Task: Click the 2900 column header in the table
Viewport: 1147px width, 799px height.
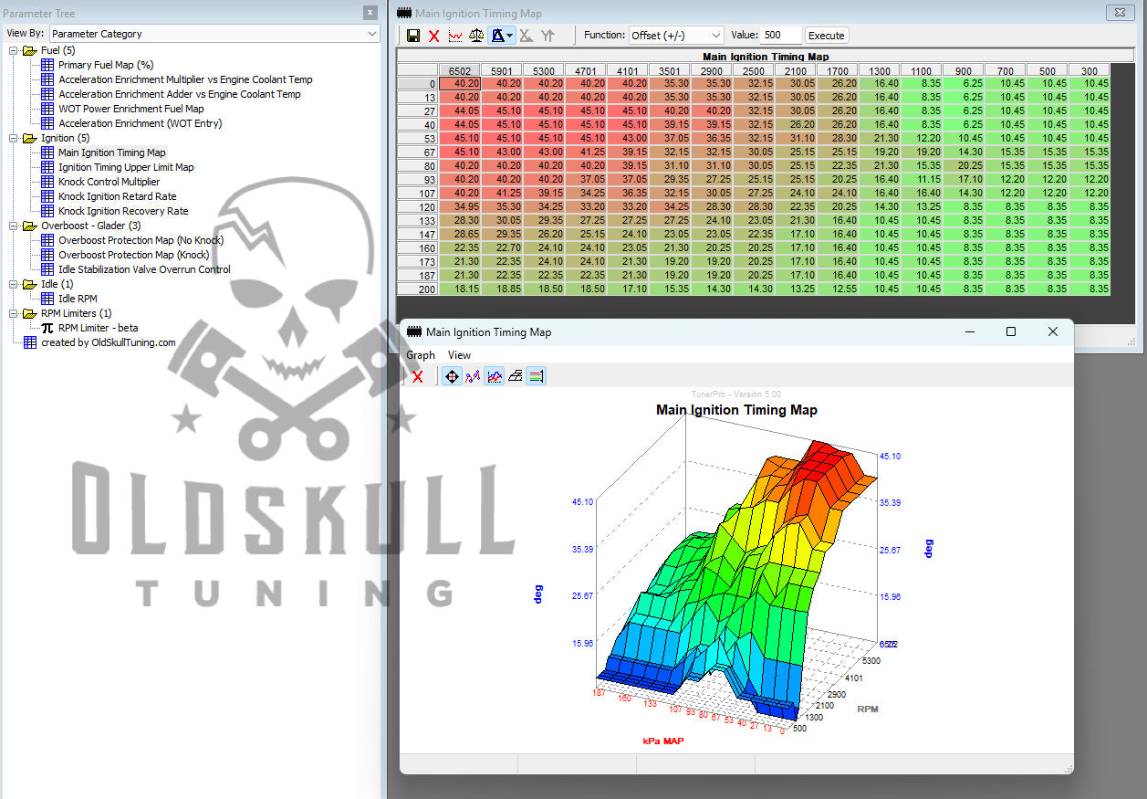Action: click(712, 70)
